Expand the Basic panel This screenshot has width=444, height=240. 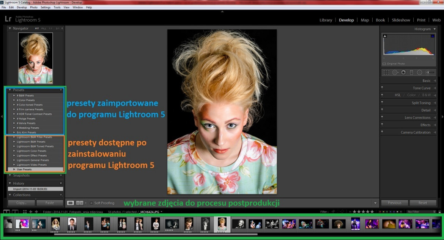pyautogui.click(x=435, y=81)
